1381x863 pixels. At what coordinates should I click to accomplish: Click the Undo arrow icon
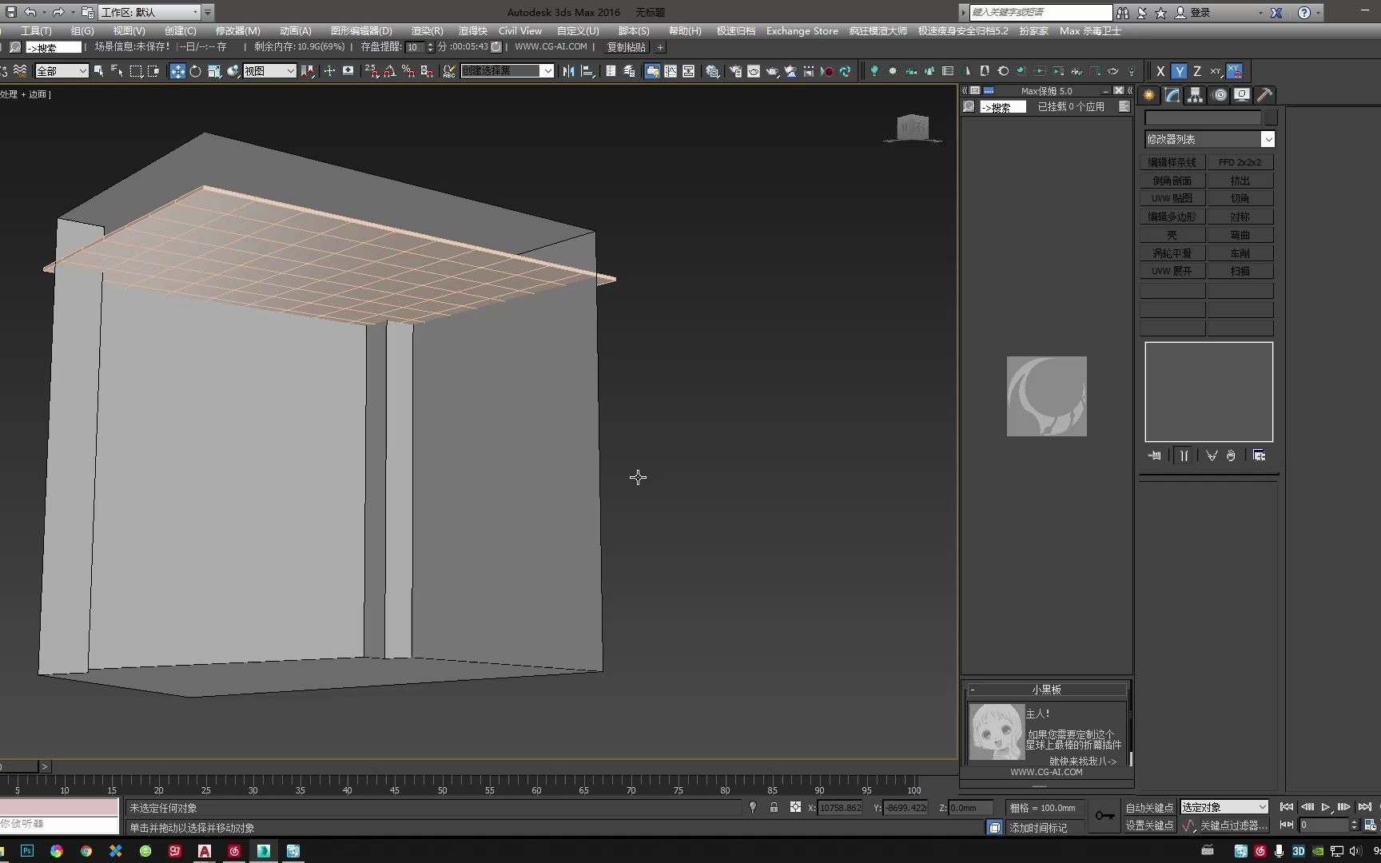(30, 12)
